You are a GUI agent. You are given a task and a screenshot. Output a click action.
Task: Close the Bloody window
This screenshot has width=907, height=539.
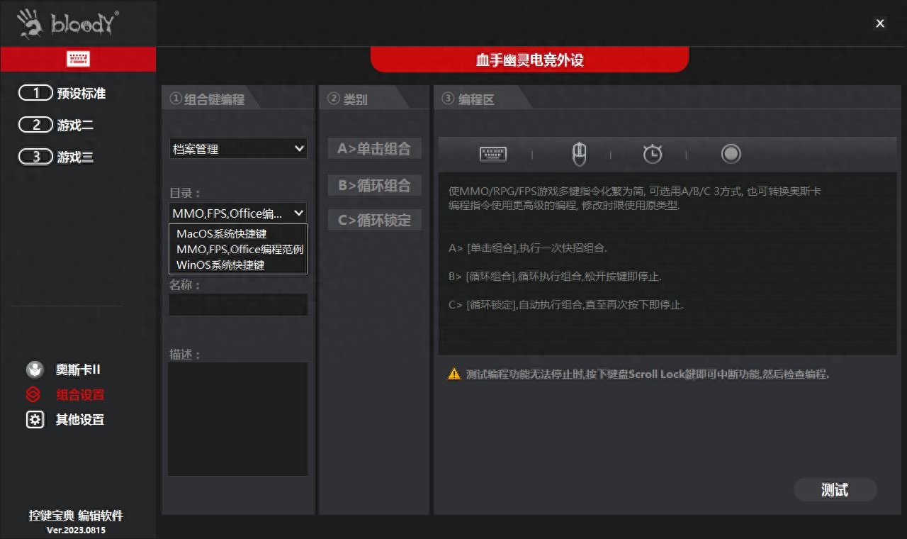pyautogui.click(x=880, y=23)
